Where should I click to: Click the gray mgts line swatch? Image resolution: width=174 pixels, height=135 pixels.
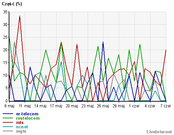(8, 131)
